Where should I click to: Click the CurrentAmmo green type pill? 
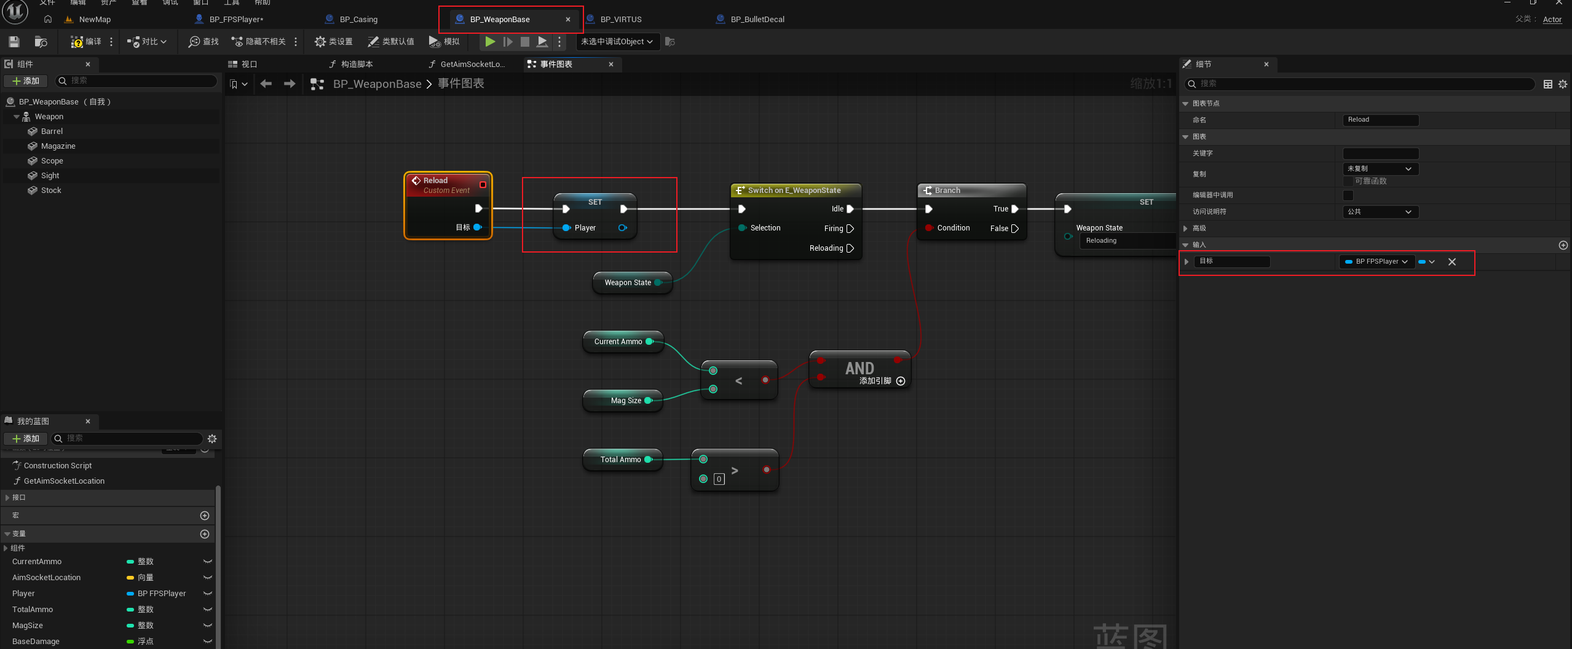point(130,562)
